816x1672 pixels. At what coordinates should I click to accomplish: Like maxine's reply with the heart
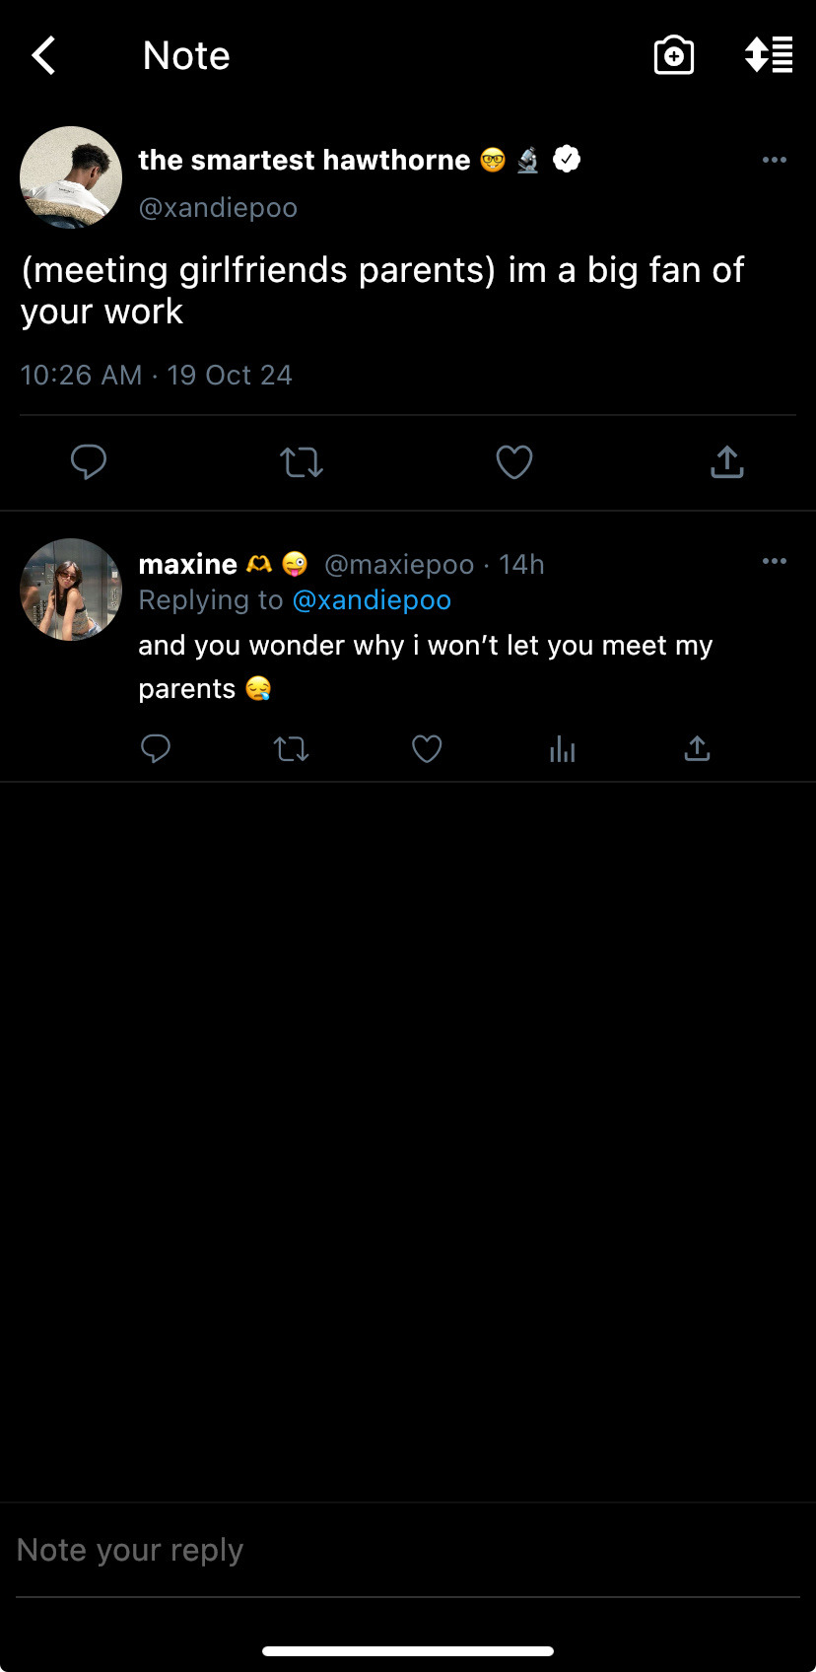coord(427,749)
